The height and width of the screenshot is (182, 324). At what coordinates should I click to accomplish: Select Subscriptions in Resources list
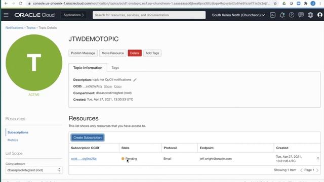18,132
